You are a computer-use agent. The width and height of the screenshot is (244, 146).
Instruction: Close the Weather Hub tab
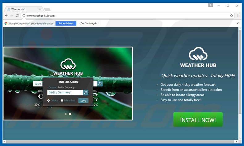tap(40, 9)
